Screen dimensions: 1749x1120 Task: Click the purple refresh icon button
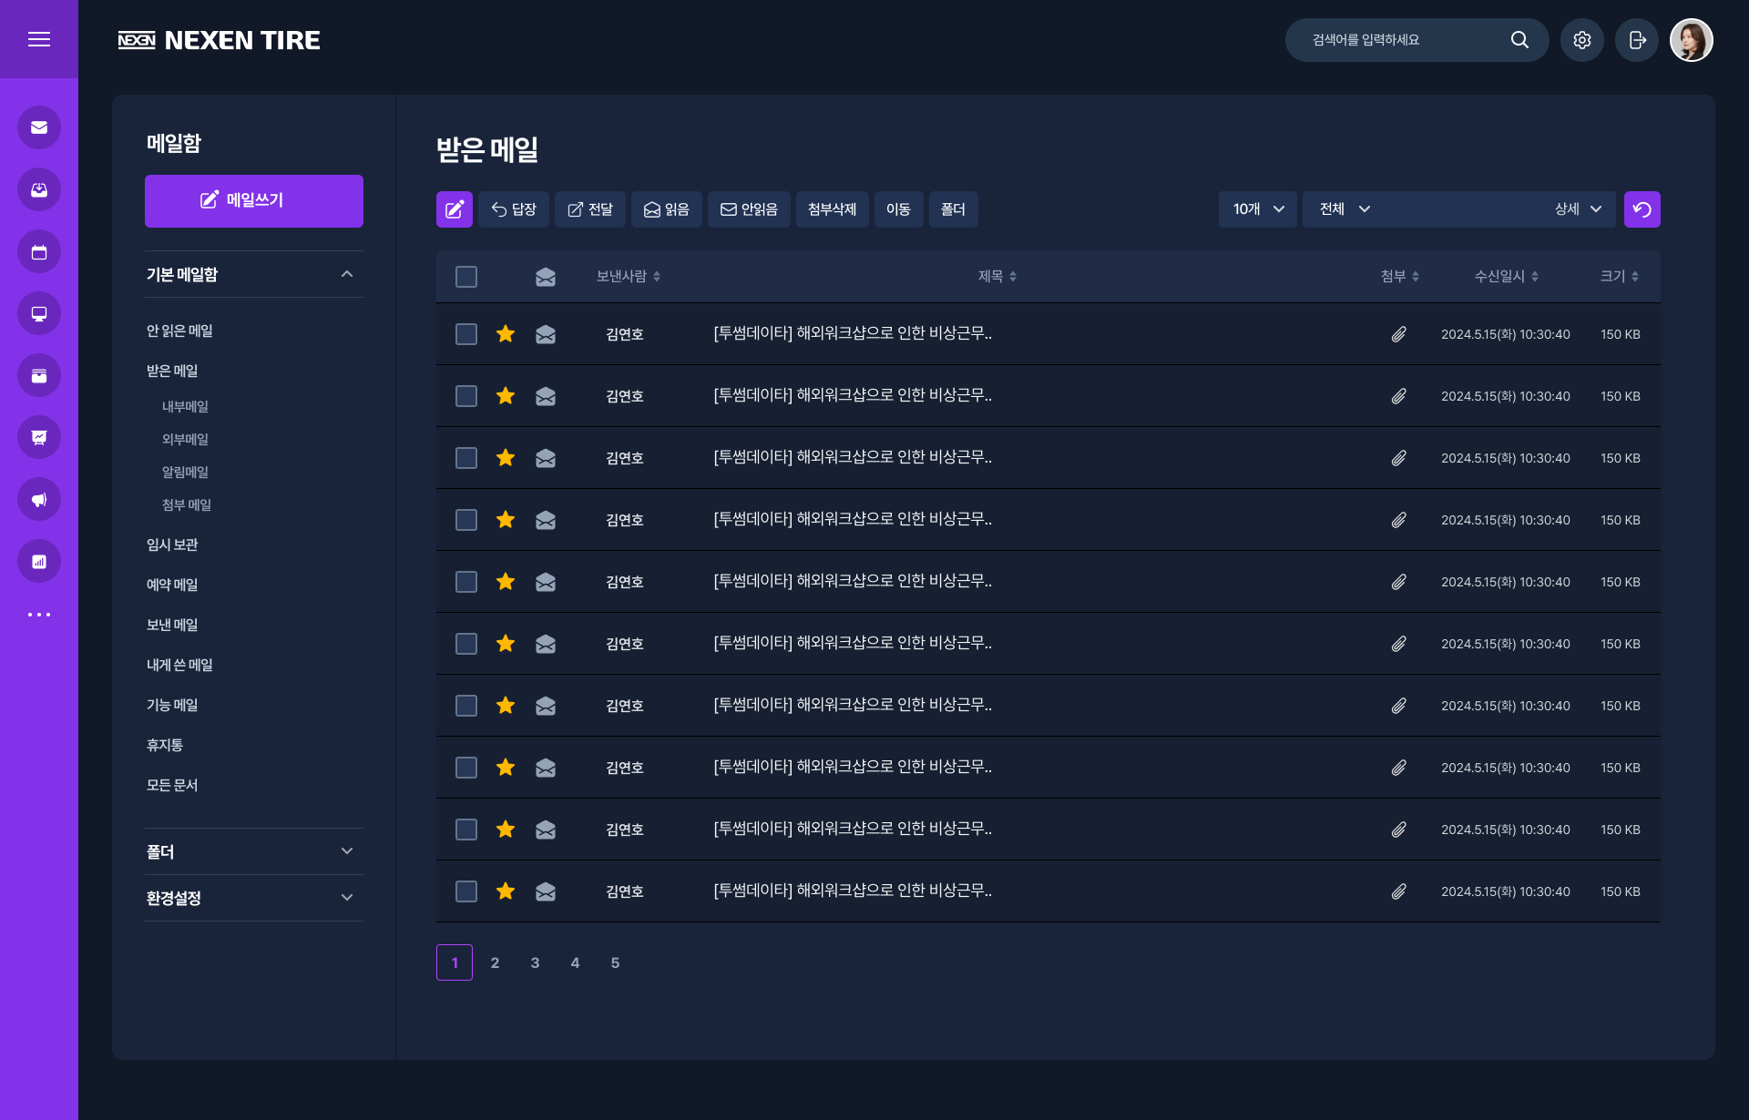tap(1642, 209)
